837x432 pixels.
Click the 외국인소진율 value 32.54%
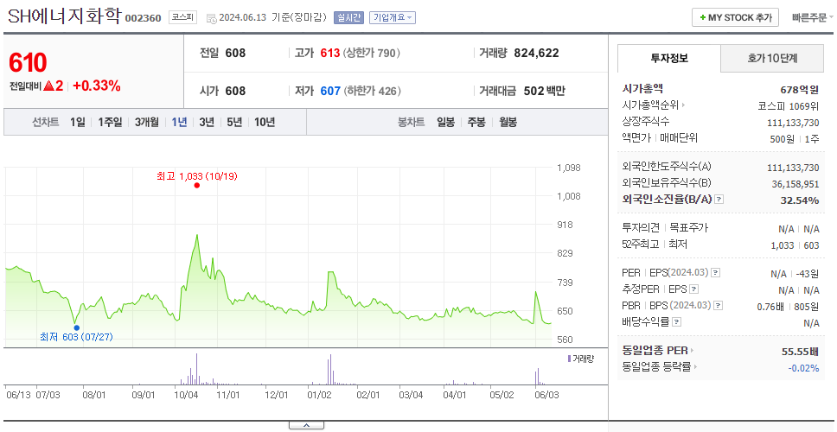[799, 200]
